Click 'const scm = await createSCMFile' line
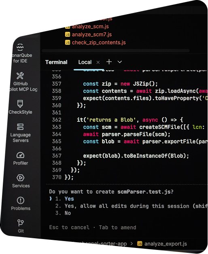This screenshot has height=254, width=208. pos(144,127)
